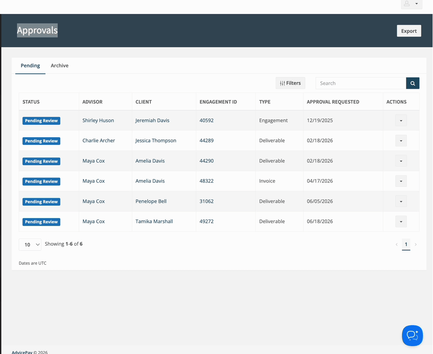Expand actions for Tamika Marshall row
The height and width of the screenshot is (354, 433).
click(x=401, y=222)
